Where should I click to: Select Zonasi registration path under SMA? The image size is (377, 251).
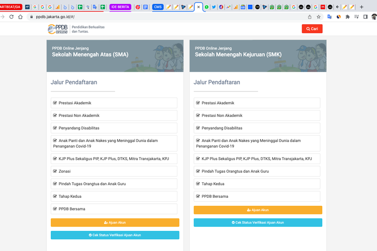(114, 171)
